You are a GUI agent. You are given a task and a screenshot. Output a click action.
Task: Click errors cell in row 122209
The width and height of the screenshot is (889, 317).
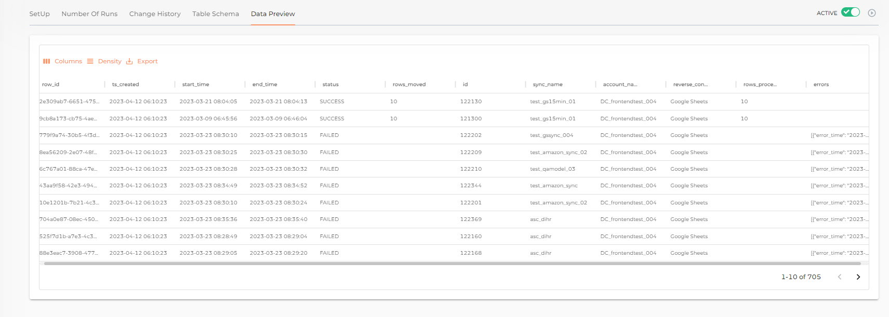click(840, 153)
